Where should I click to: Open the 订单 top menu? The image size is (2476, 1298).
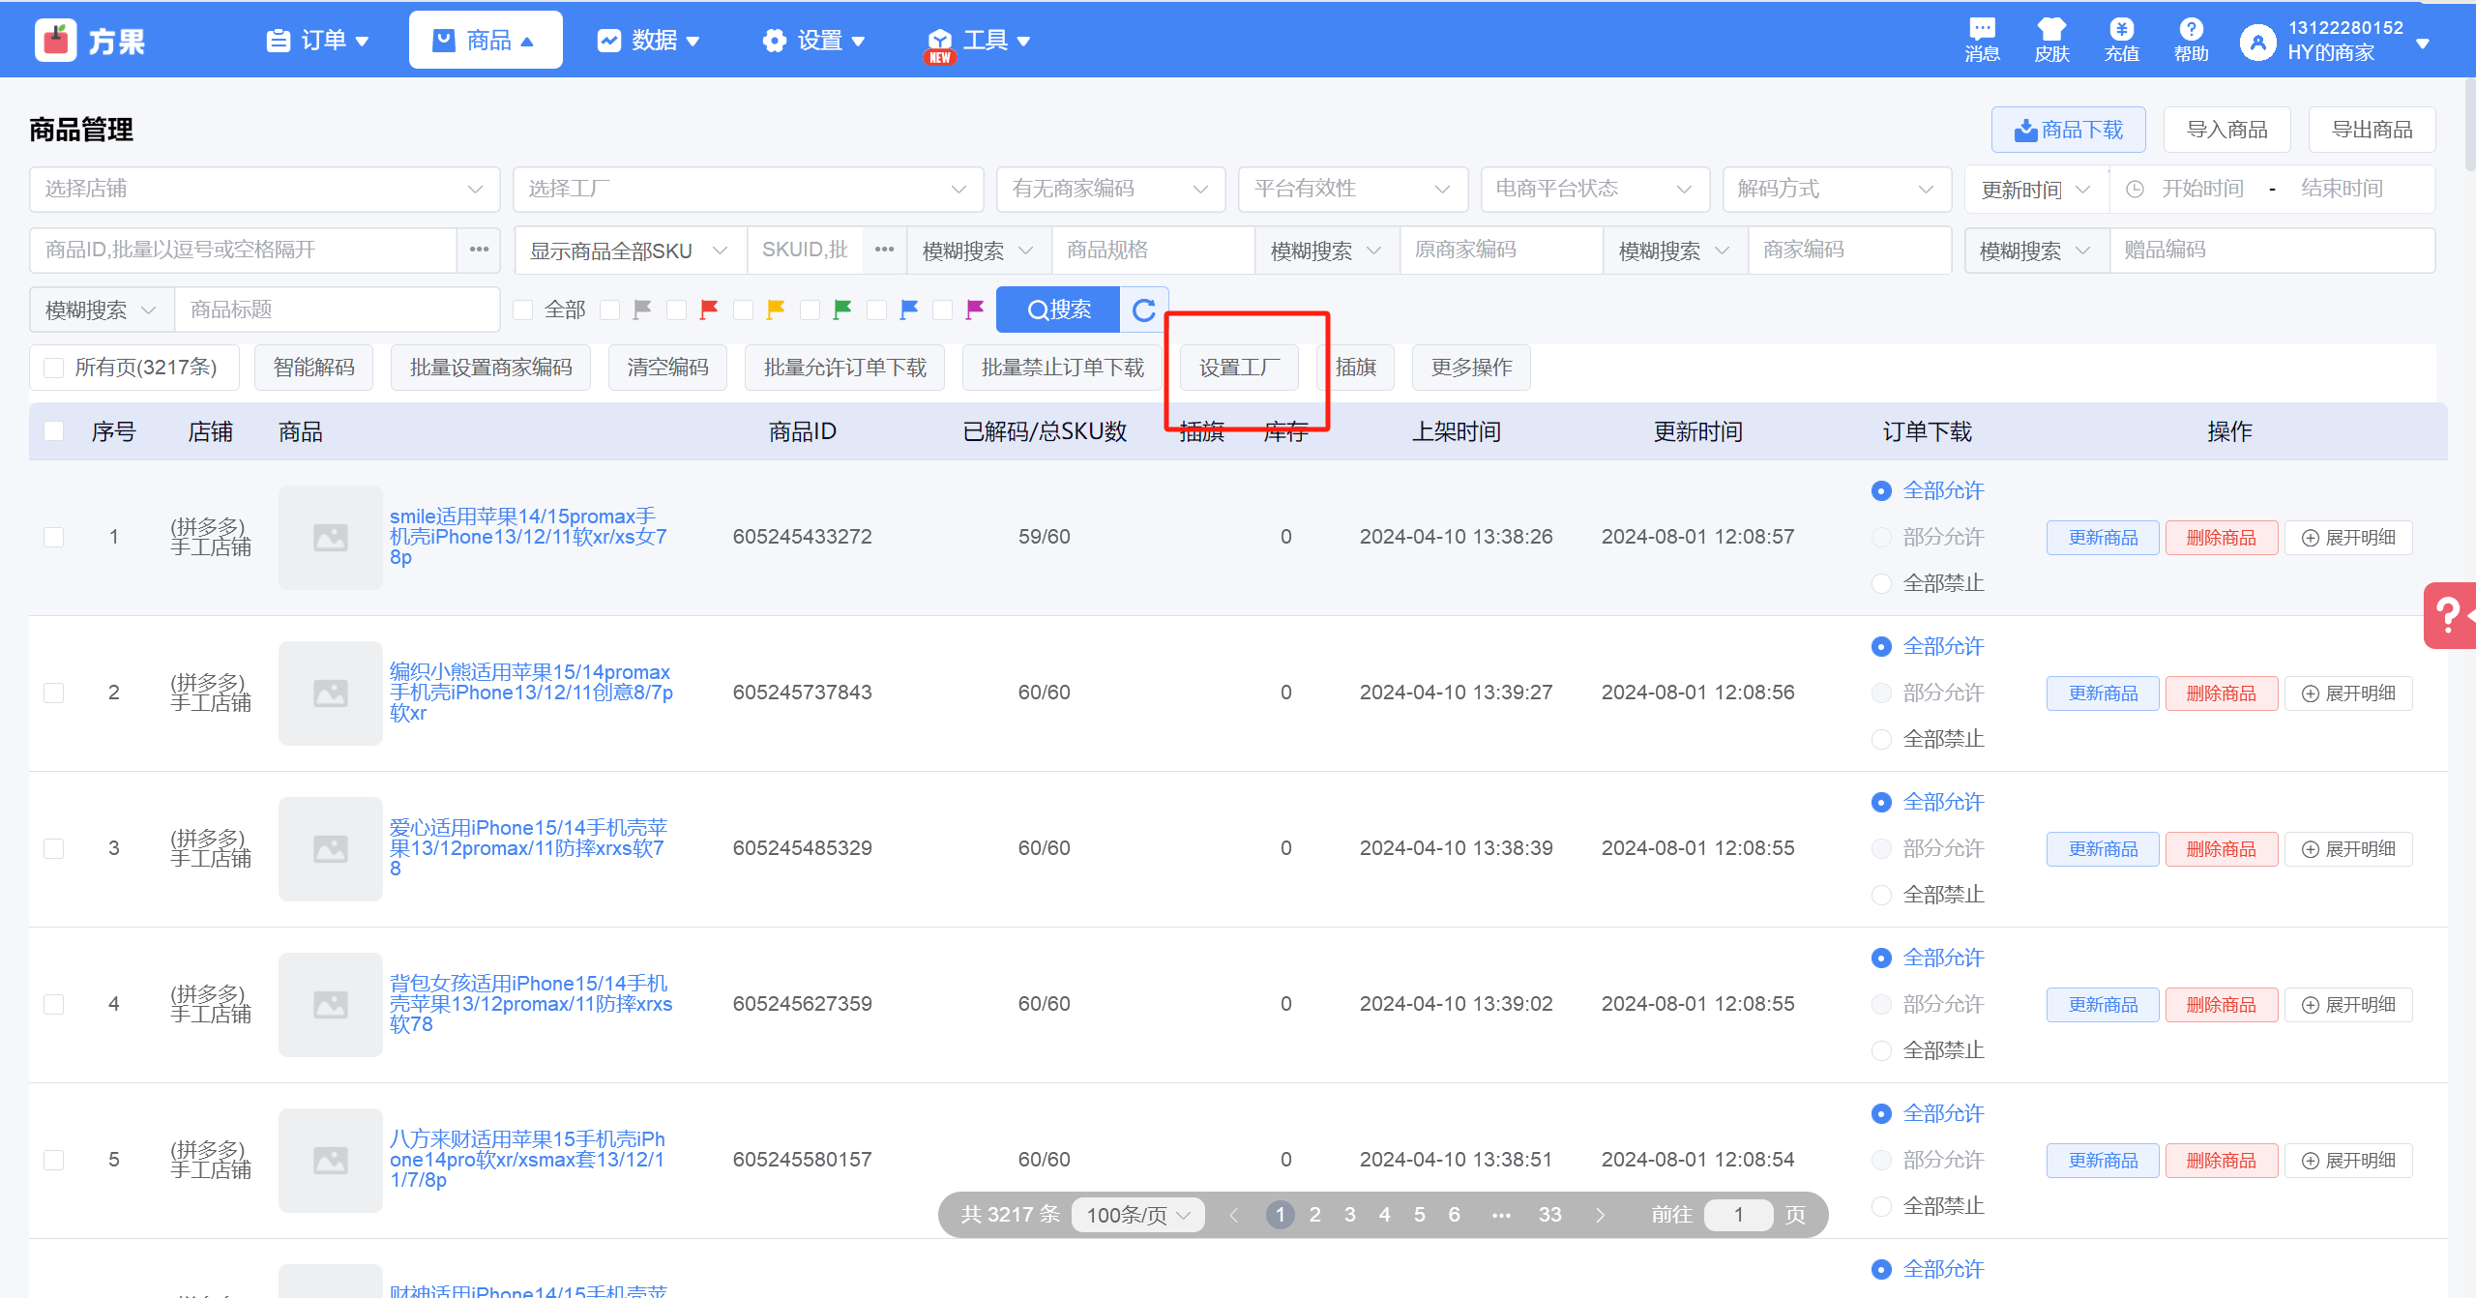(x=317, y=41)
